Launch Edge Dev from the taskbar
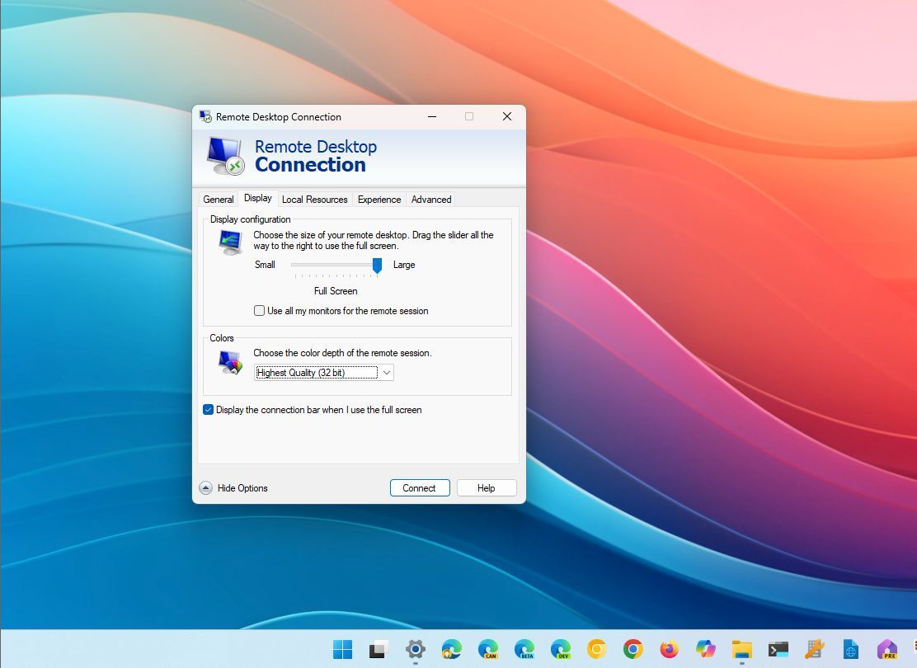 (x=560, y=649)
